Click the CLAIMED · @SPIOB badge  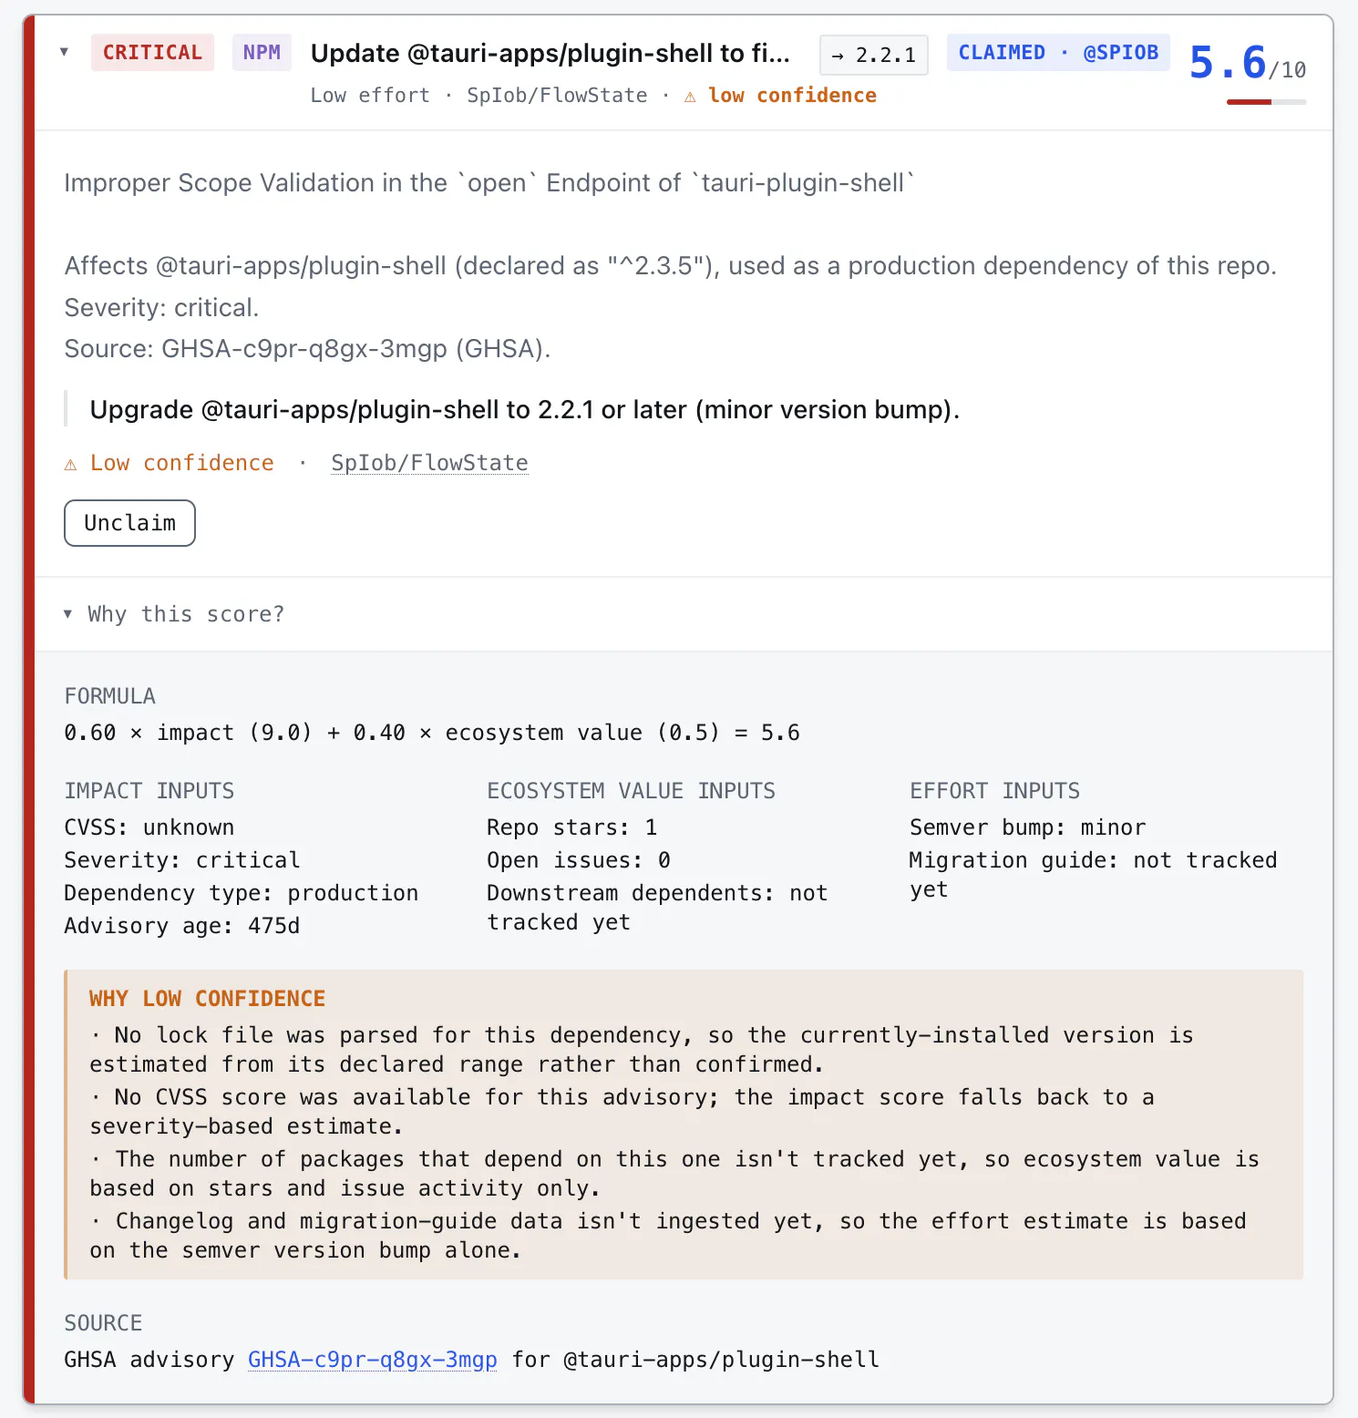1058,53
